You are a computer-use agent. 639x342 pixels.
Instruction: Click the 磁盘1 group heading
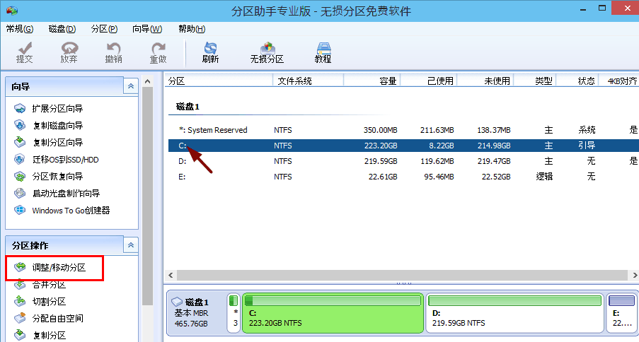pyautogui.click(x=188, y=107)
